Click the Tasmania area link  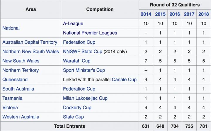click(12, 98)
